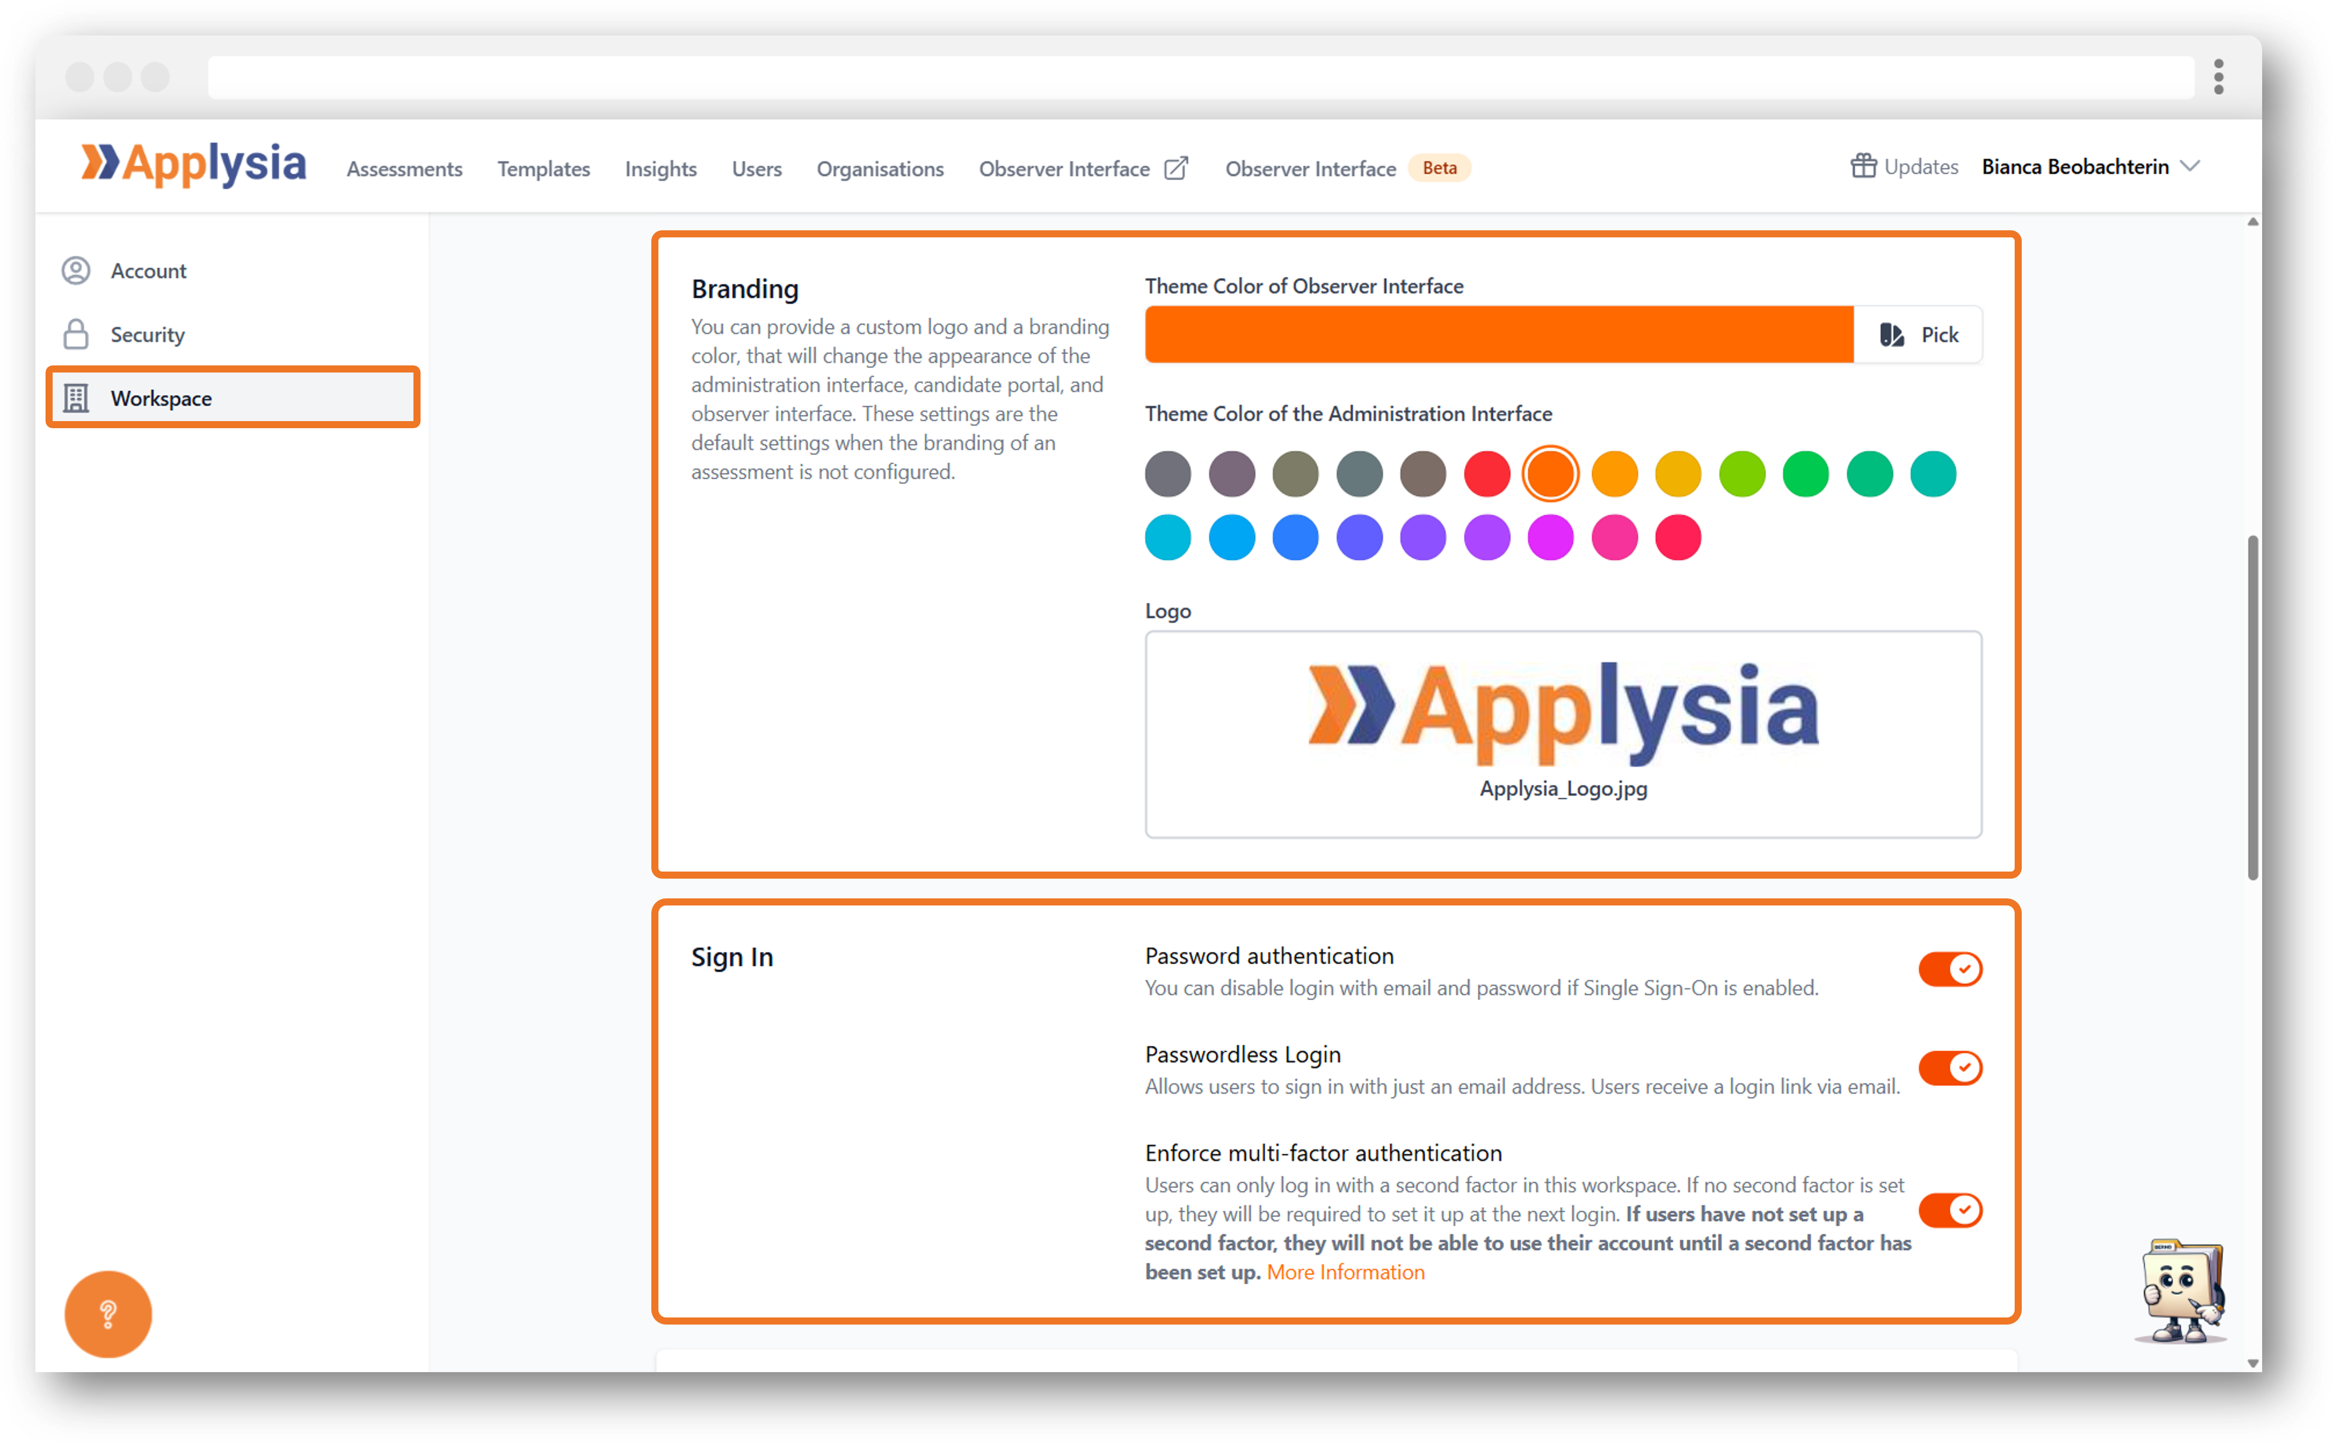Open the Templates page

click(544, 169)
